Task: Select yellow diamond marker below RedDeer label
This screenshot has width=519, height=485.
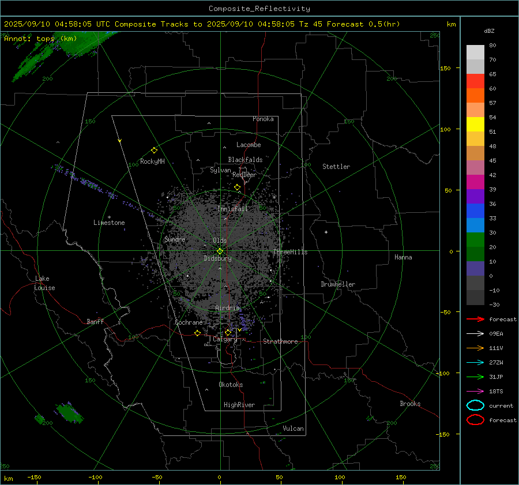Action: 237,187
